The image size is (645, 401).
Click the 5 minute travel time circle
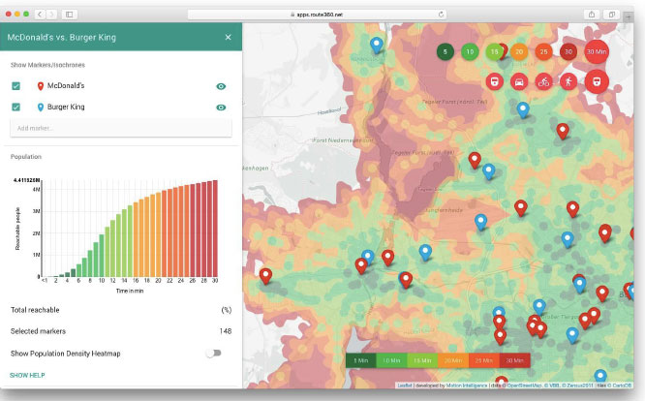tap(445, 51)
